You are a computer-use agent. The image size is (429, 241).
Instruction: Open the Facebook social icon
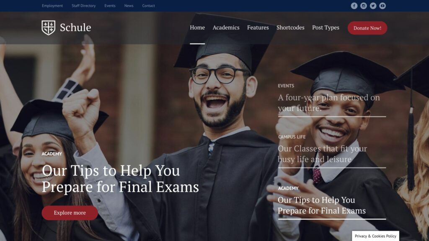[x=354, y=6]
